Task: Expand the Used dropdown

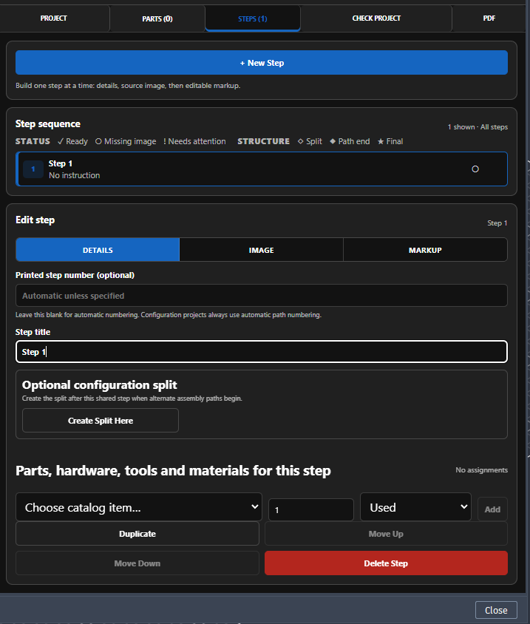Action: tap(415, 507)
